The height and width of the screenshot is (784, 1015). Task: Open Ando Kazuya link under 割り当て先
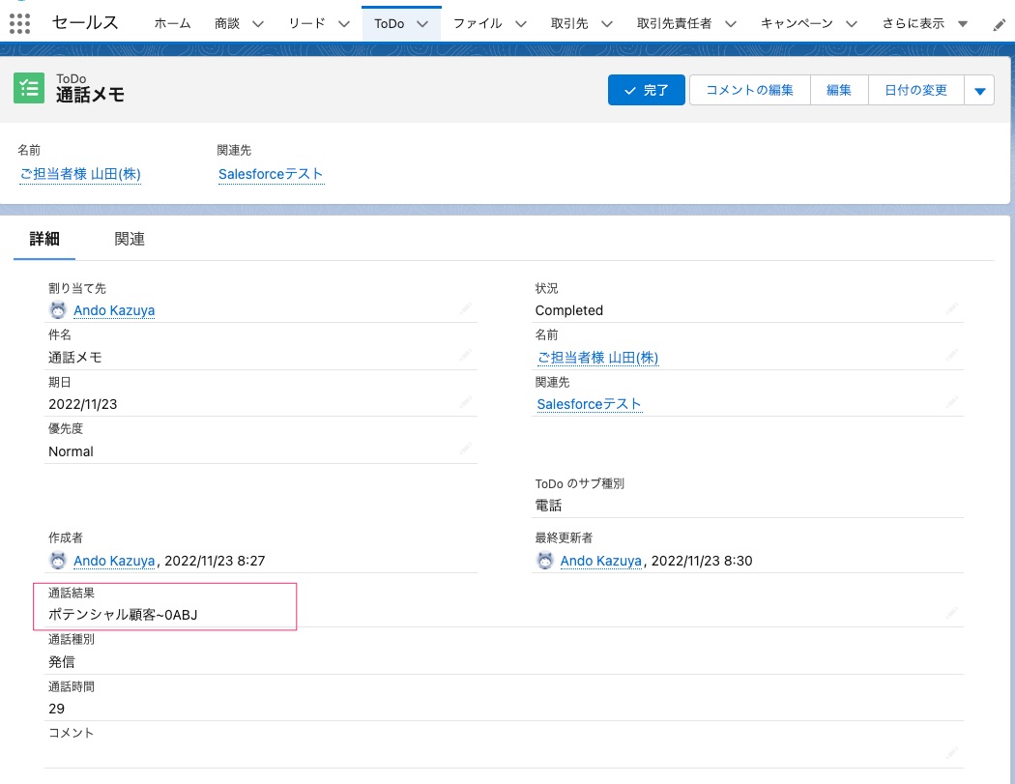[114, 310]
